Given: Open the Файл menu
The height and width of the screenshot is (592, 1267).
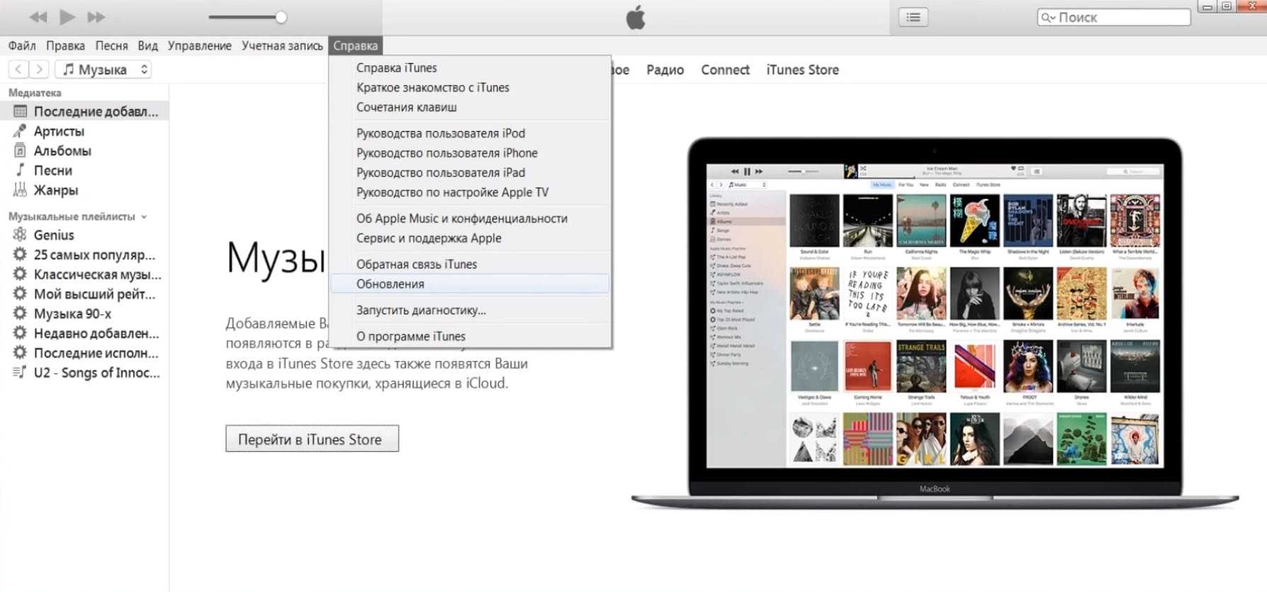Looking at the screenshot, I should 22,45.
